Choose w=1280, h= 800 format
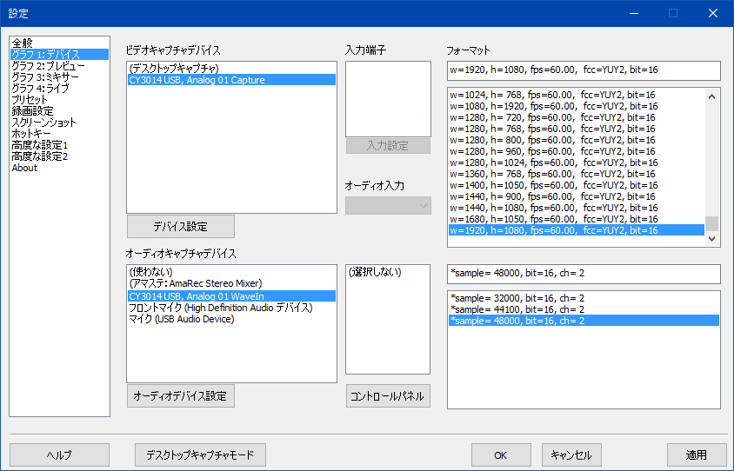This screenshot has height=471, width=734. [x=577, y=140]
